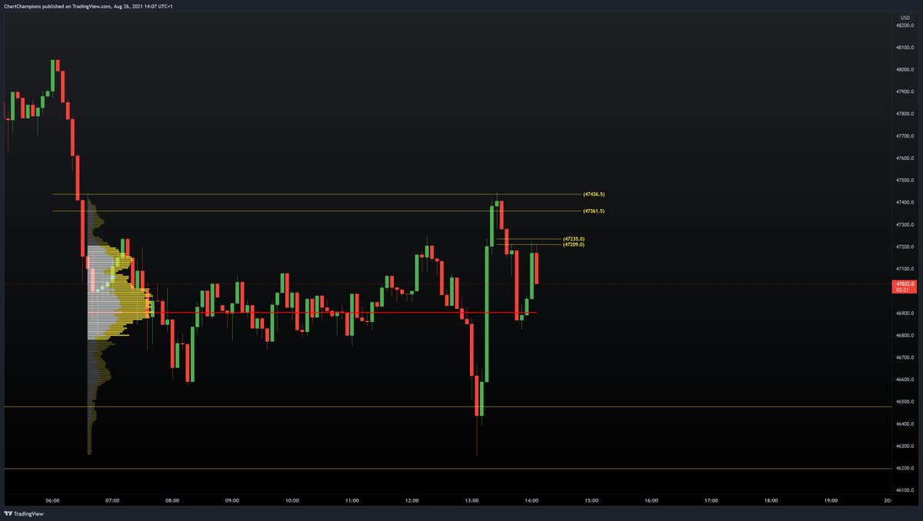
Task: Click the 47400.0 price axis label
Action: 904,203
